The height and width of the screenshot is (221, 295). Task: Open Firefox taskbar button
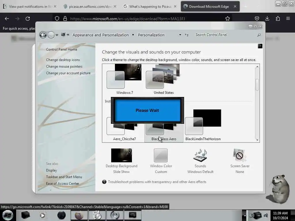[79, 215]
